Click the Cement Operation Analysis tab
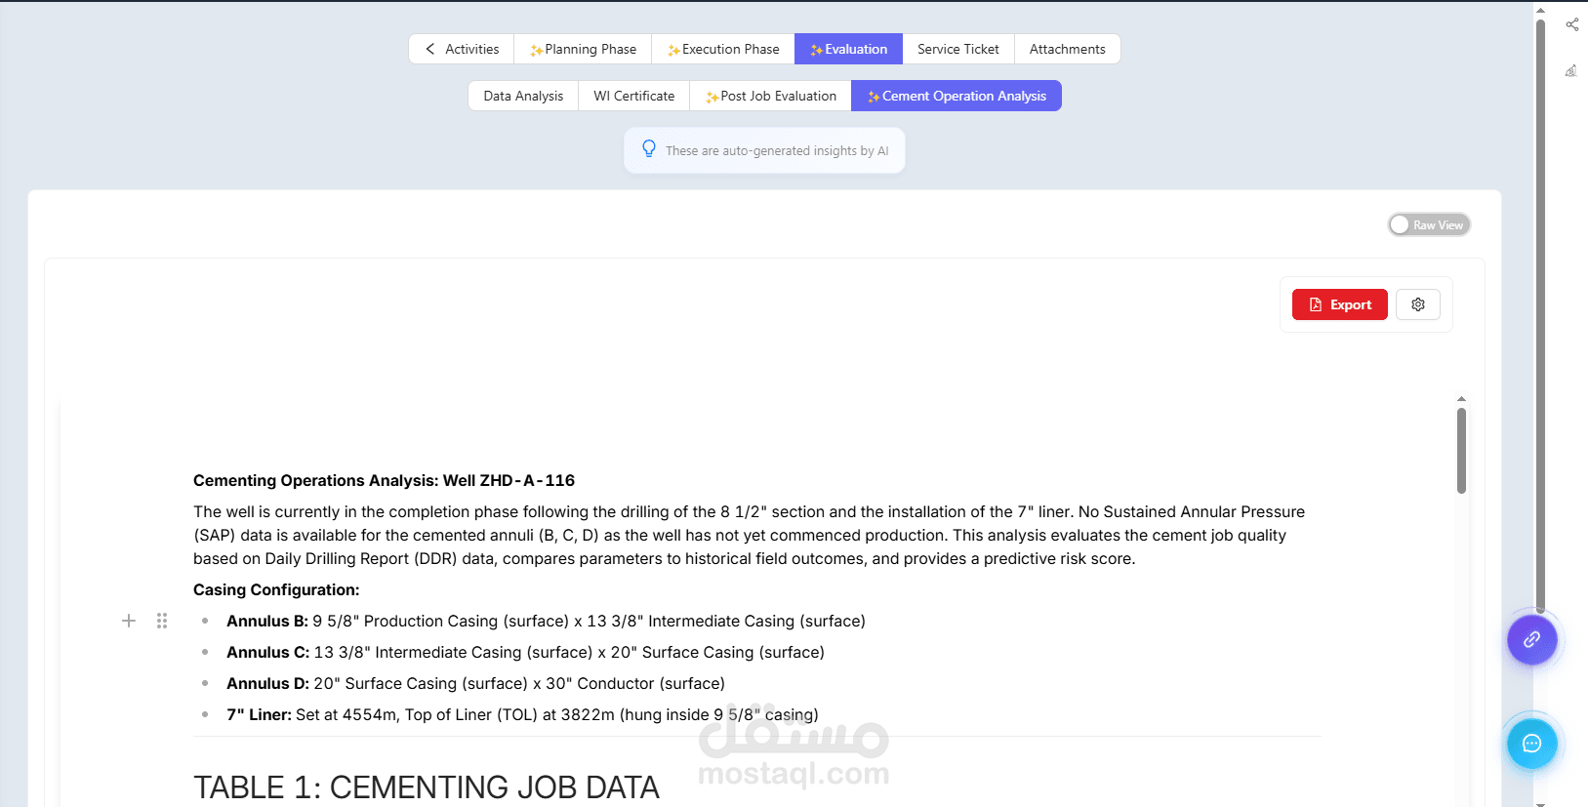The image size is (1588, 807). [957, 96]
